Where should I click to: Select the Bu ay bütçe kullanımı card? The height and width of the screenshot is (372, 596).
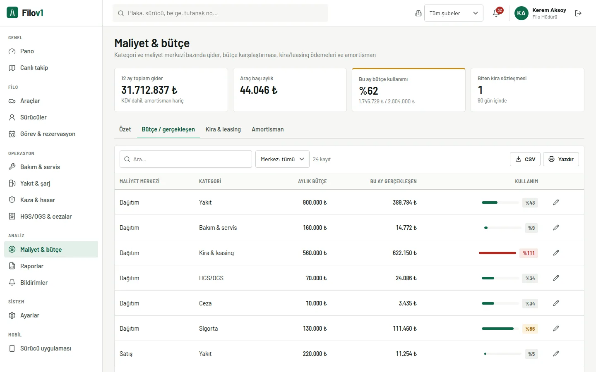point(409,90)
